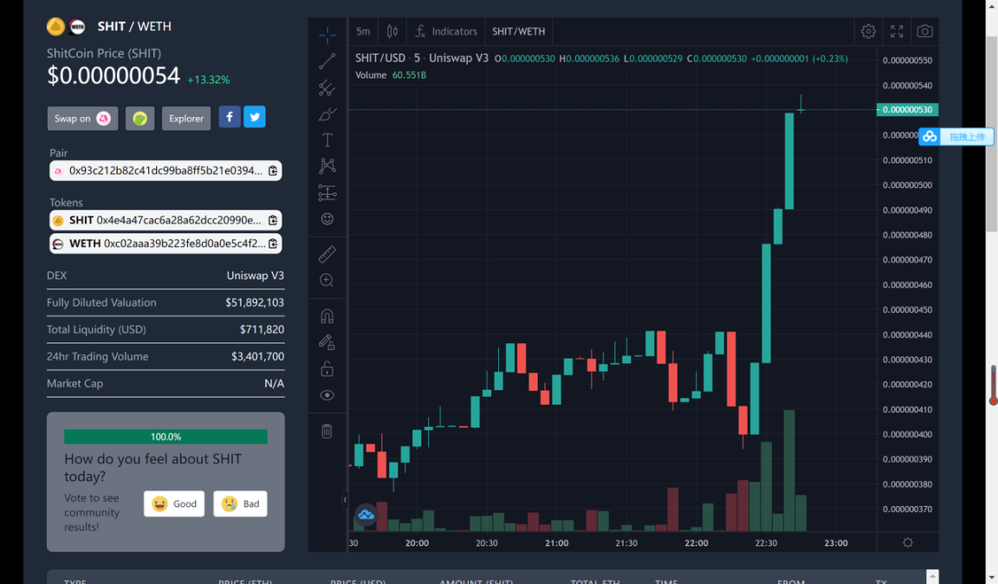
Task: Open the Explorer link
Action: pyautogui.click(x=186, y=119)
